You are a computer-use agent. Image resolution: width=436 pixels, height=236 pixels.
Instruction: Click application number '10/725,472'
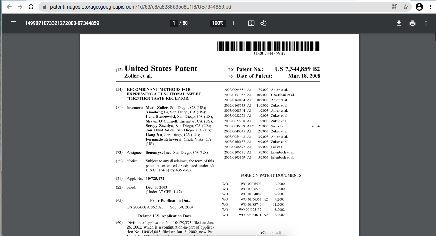[x=155, y=179]
